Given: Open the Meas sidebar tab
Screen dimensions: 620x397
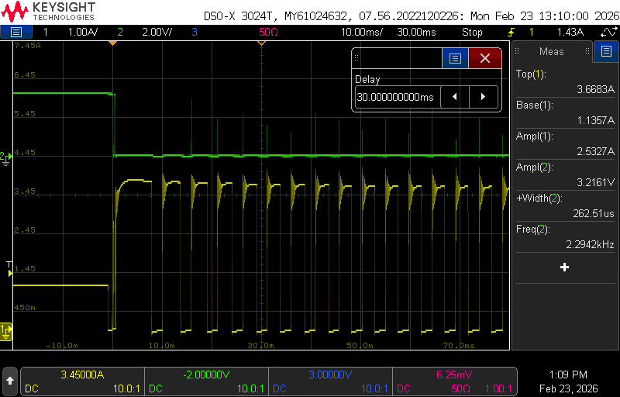Looking at the screenshot, I should point(552,51).
